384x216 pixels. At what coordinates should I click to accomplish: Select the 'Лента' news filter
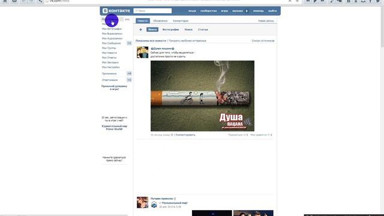(152, 29)
